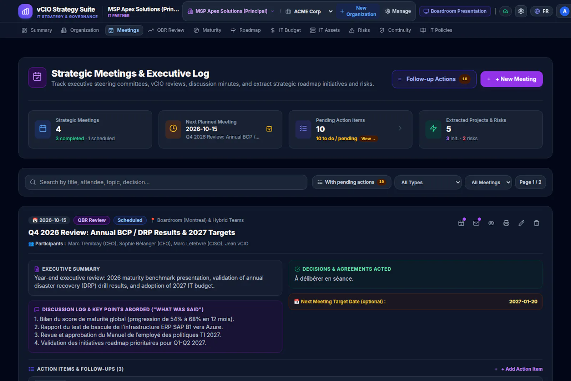Click the New Organization button
This screenshot has width=571, height=381.
(x=358, y=11)
